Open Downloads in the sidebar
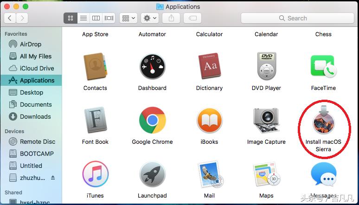This screenshot has width=359, height=205. (x=31, y=116)
